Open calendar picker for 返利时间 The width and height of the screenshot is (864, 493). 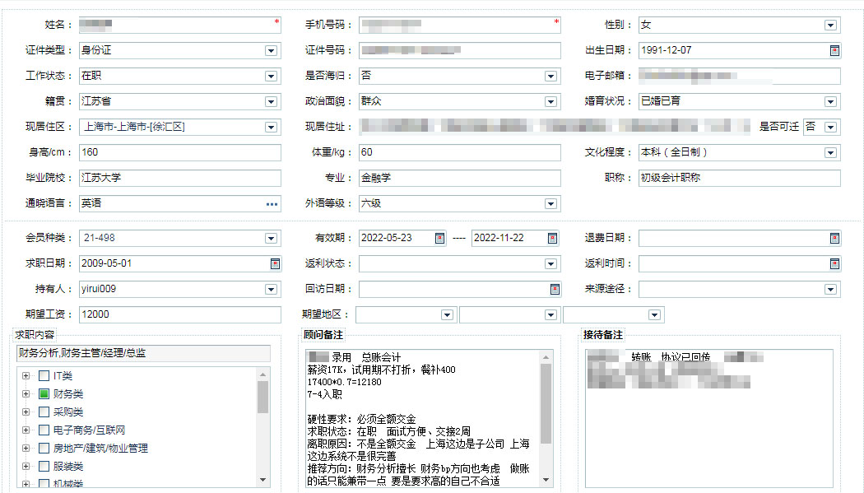[x=834, y=264]
